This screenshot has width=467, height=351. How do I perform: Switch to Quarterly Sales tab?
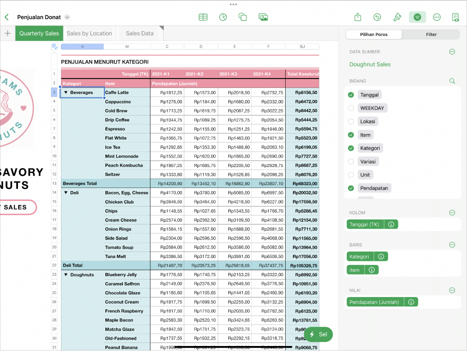(x=39, y=33)
